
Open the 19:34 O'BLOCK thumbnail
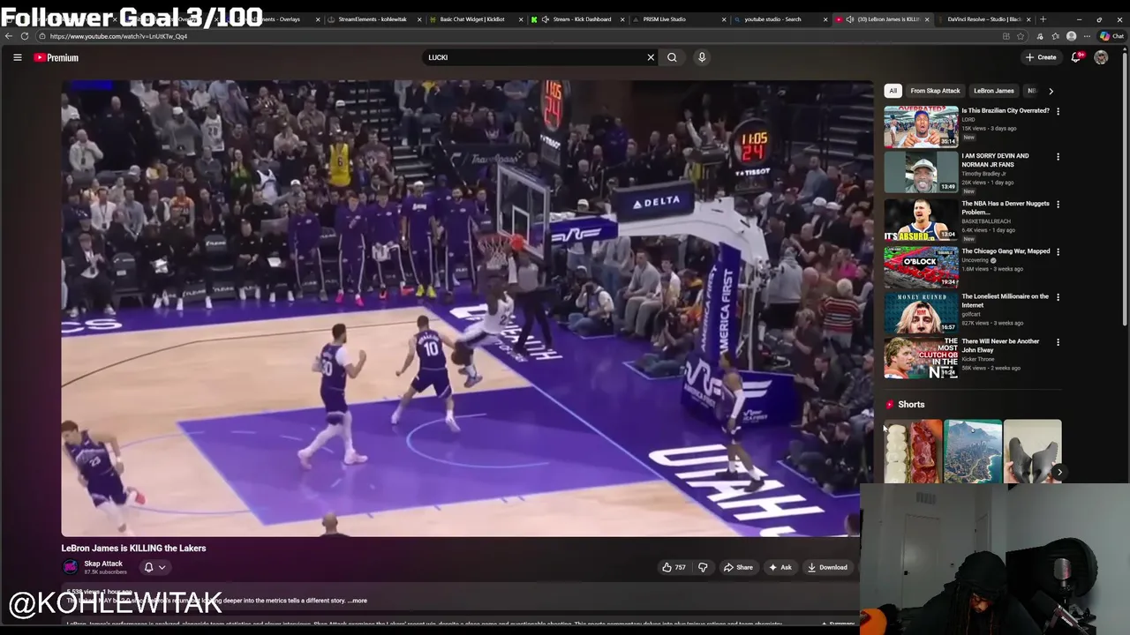point(921,266)
